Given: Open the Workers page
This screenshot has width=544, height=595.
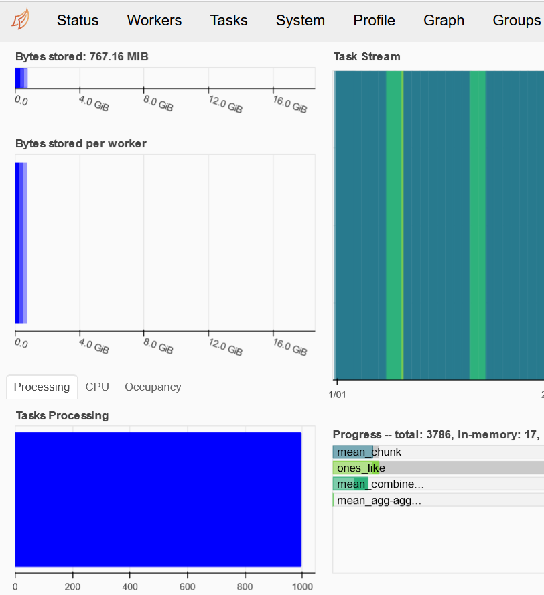Looking at the screenshot, I should click(154, 21).
